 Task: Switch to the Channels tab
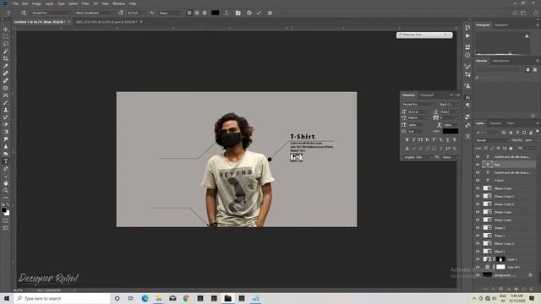click(495, 123)
